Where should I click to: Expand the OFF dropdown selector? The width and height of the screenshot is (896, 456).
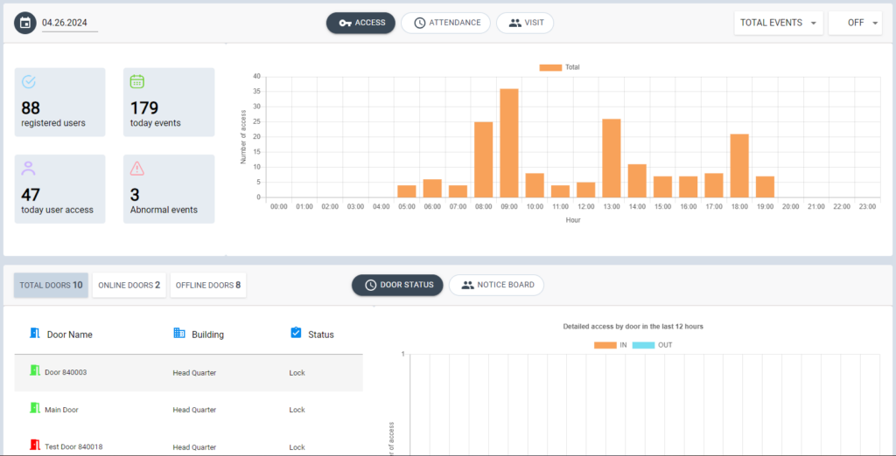(855, 23)
